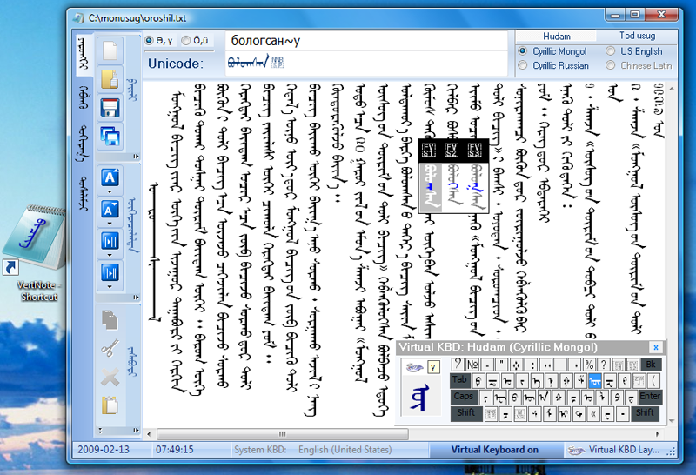The width and height of the screenshot is (696, 475).
Task: Switch to the Hudam tab
Action: (557, 36)
